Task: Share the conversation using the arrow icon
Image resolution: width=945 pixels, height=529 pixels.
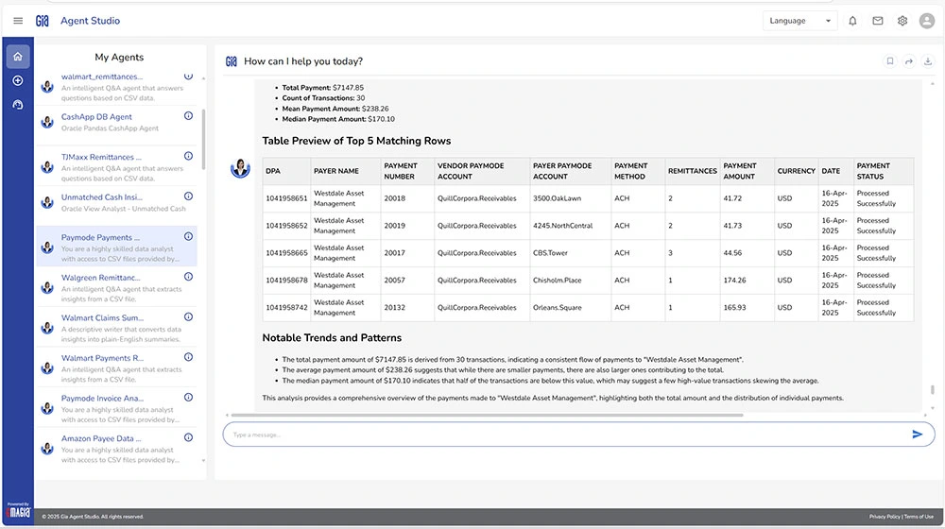Action: coord(908,61)
